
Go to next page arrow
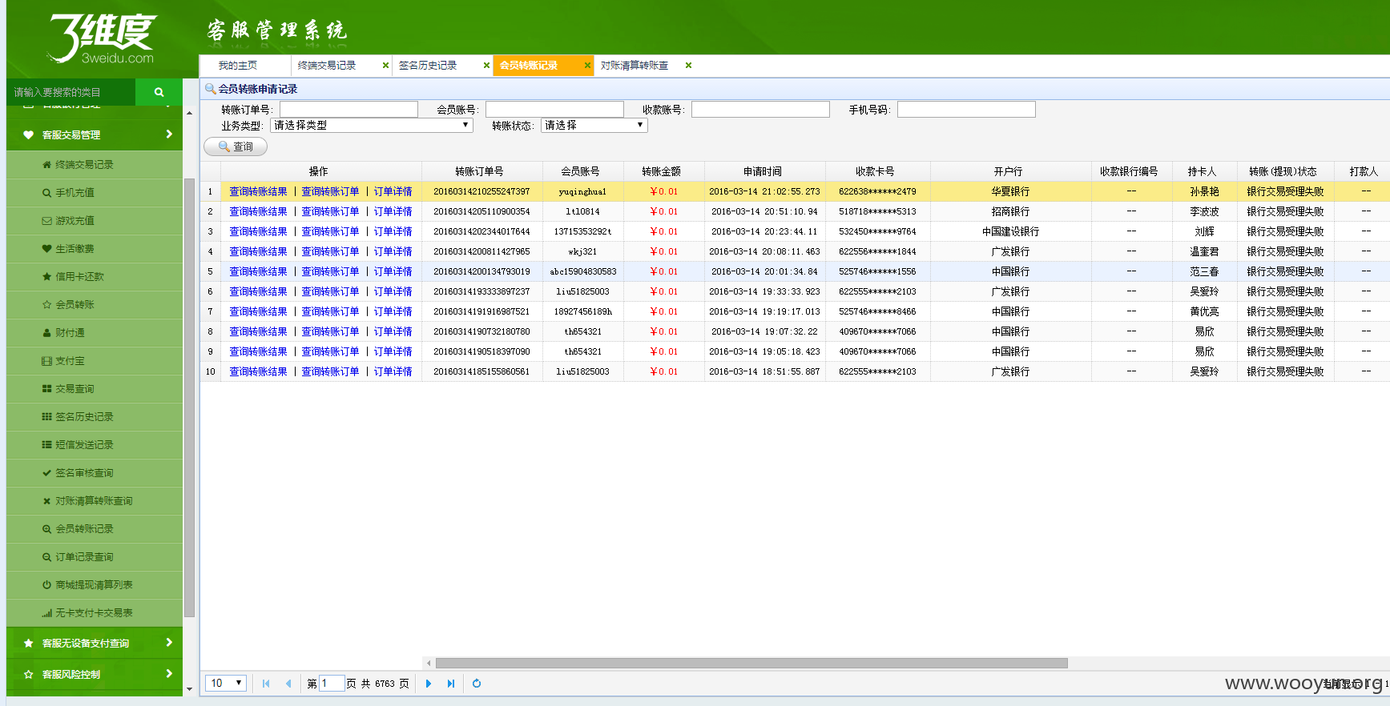429,684
